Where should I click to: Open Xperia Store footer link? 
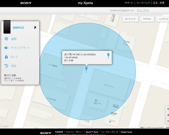[x=92, y=132]
